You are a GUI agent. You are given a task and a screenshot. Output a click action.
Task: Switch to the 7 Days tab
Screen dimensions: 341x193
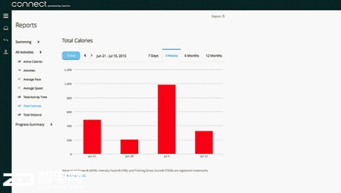pyautogui.click(x=153, y=56)
